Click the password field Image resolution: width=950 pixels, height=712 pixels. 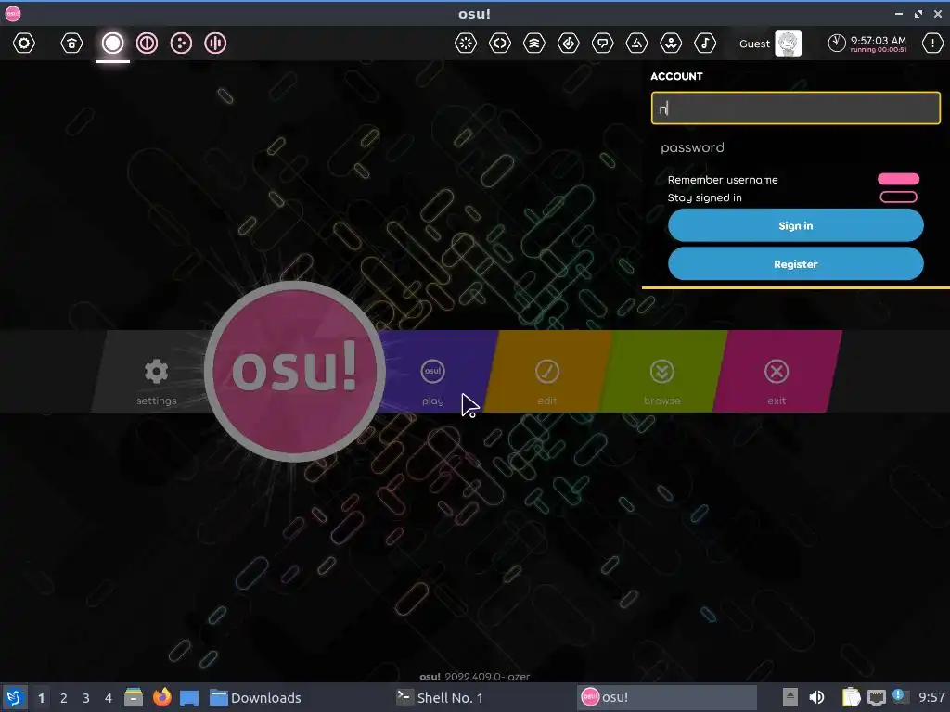(795, 147)
